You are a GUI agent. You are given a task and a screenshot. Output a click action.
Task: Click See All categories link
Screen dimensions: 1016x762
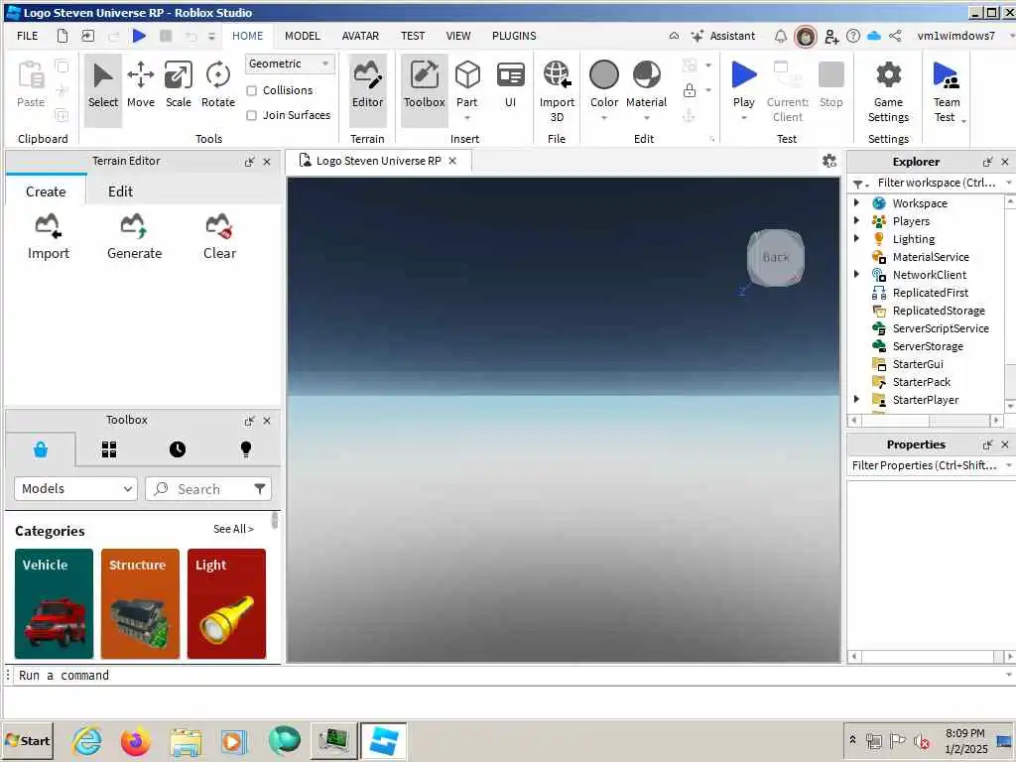[x=233, y=529]
